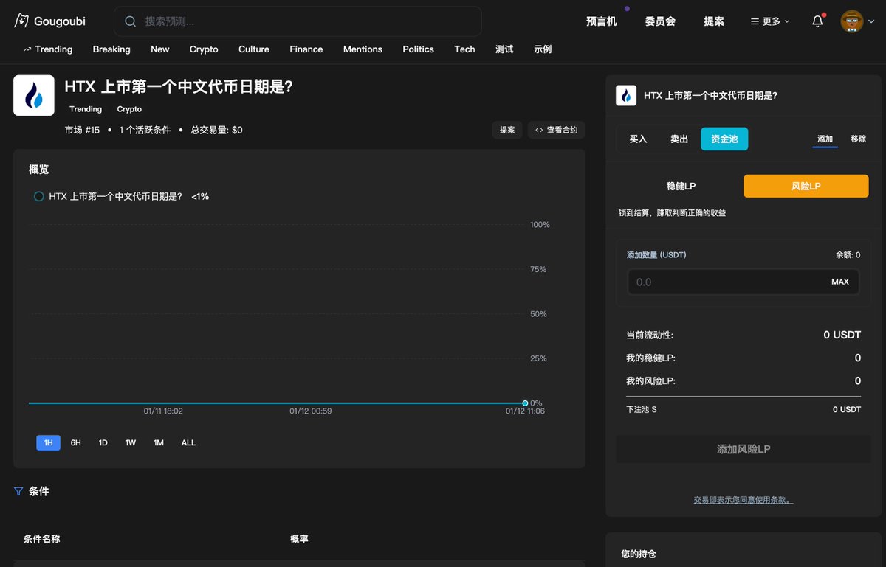The width and height of the screenshot is (886, 567).
Task: Select the Crypto category tab
Action: click(204, 49)
